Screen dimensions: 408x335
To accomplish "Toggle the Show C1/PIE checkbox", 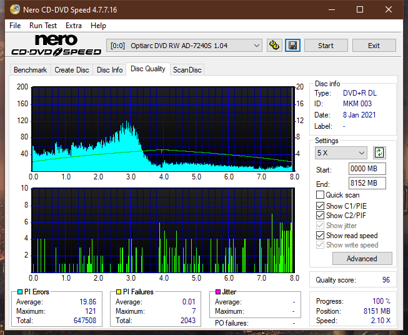I will [321, 206].
